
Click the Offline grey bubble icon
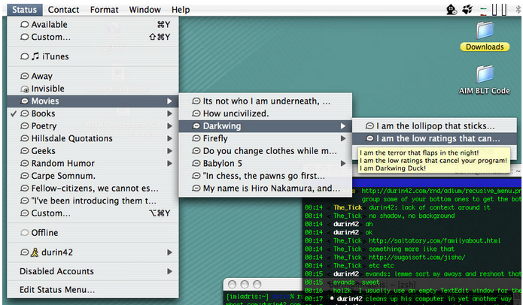(x=24, y=232)
